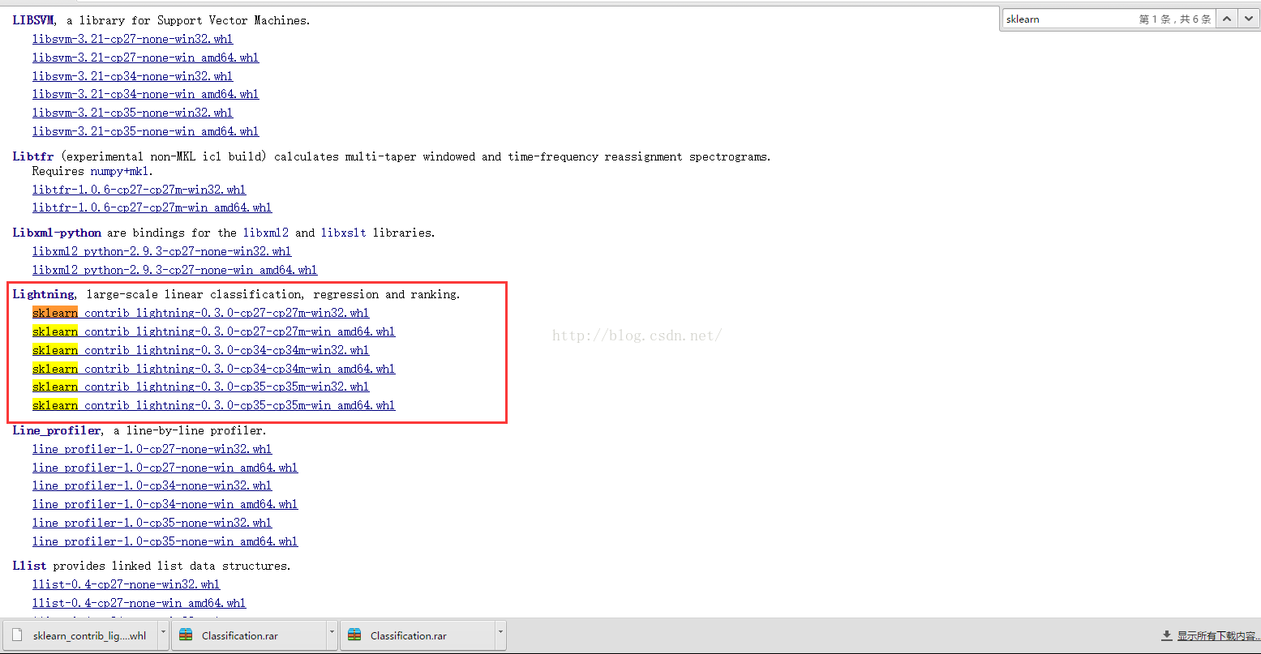Open options arrow for sklearn_contrib_lig....whl download
The width and height of the screenshot is (1261, 654).
click(x=164, y=635)
